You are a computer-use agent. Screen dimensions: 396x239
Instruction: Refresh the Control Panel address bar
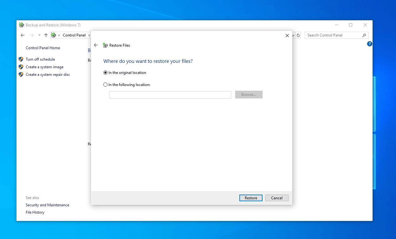click(x=298, y=35)
